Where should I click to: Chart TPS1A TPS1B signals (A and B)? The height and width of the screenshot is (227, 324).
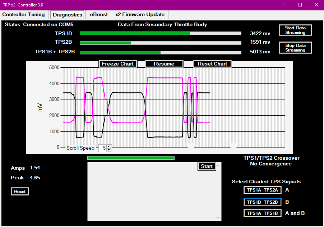(x=263, y=213)
